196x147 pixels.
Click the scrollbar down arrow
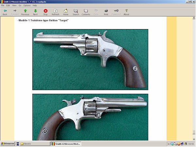pos(194,139)
